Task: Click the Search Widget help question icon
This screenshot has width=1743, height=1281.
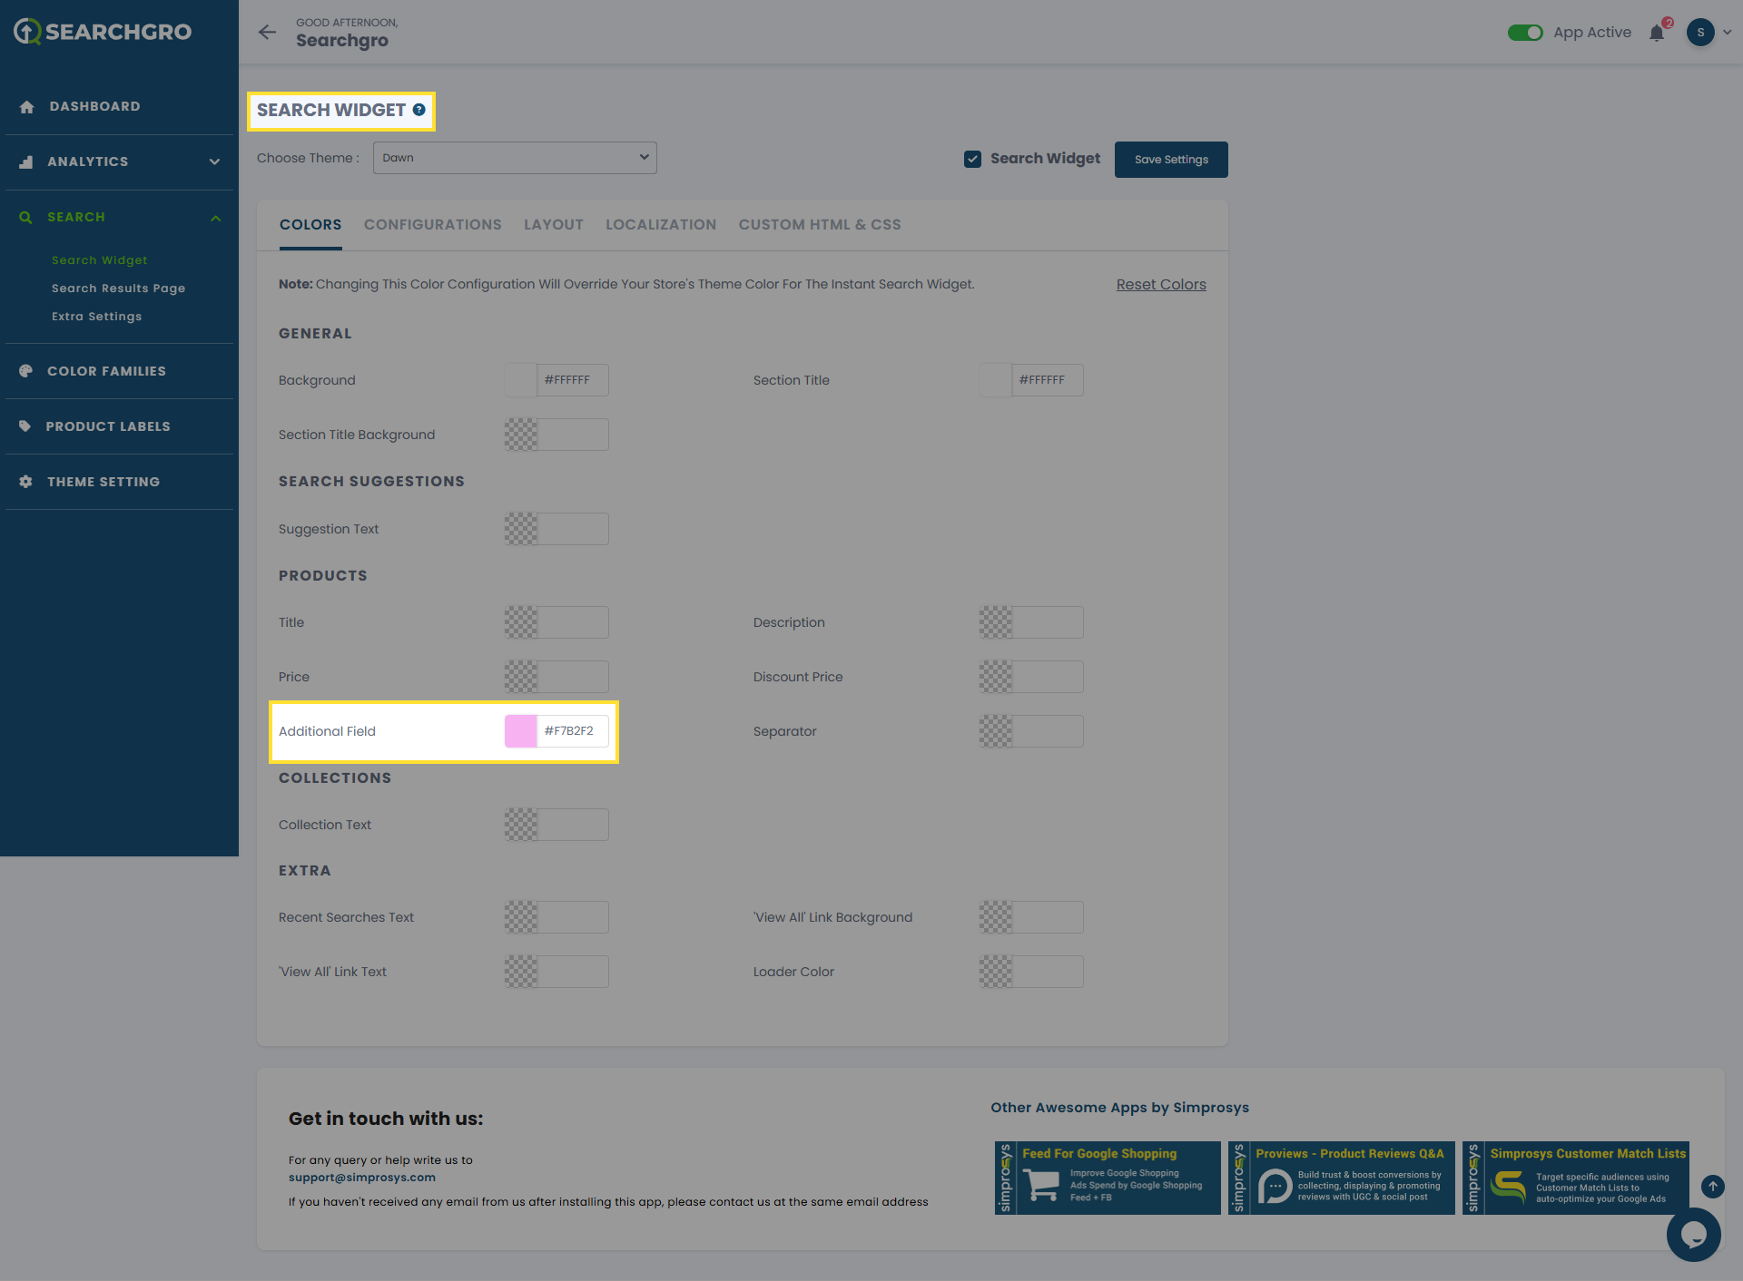Action: tap(419, 110)
